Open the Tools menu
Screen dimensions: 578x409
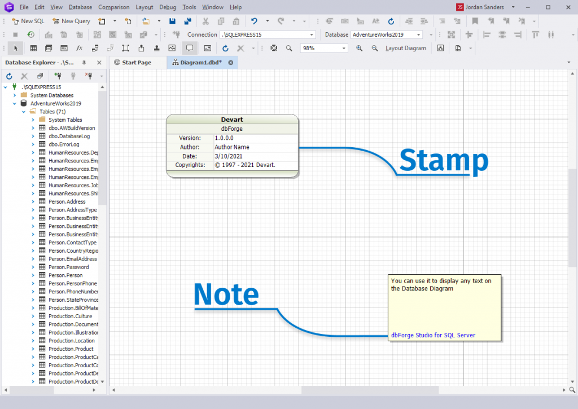pyautogui.click(x=189, y=7)
